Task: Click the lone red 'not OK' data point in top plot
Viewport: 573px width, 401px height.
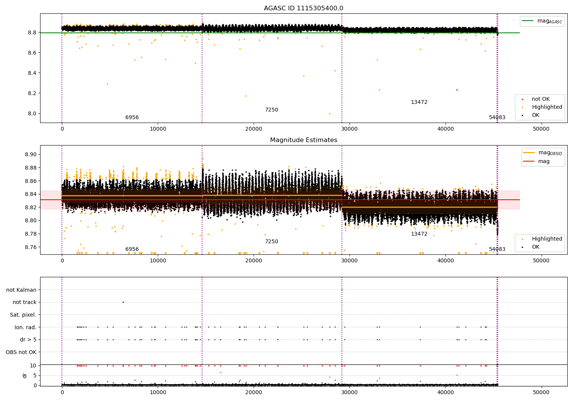Action: tap(457, 90)
